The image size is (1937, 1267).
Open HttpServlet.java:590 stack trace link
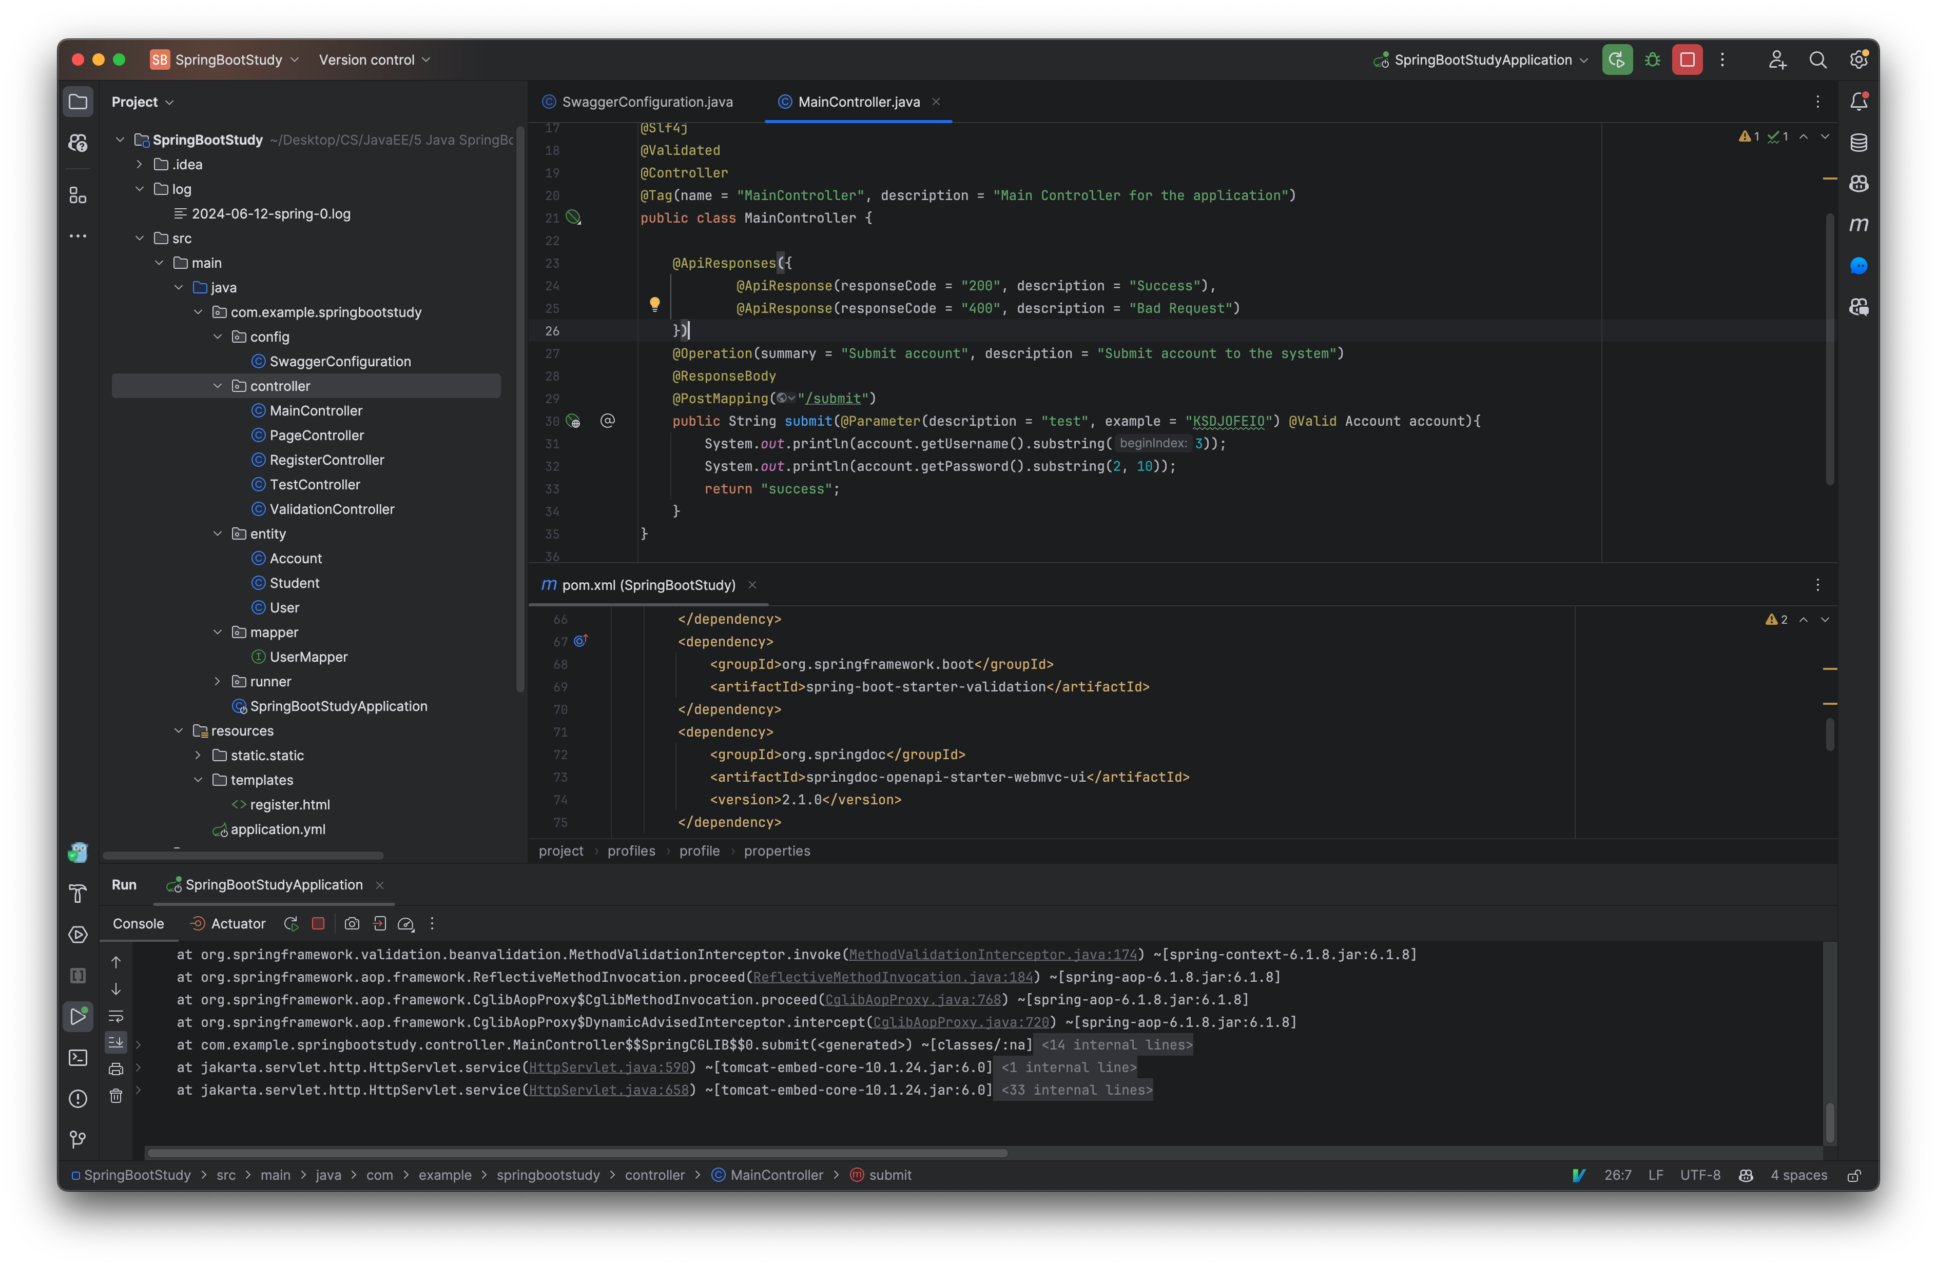[x=609, y=1068]
